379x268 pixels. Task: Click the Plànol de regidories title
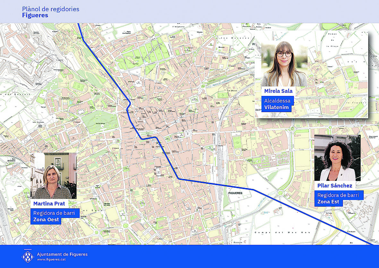tap(51, 9)
